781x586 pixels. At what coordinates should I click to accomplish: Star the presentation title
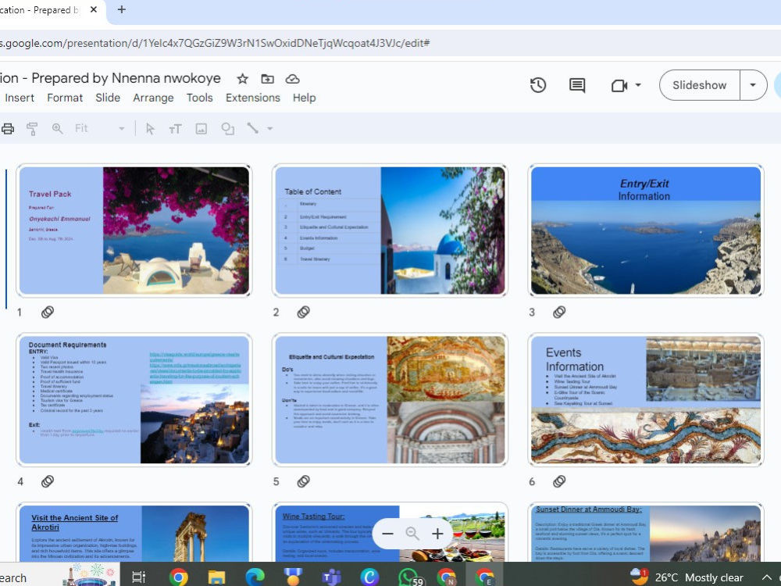(243, 79)
